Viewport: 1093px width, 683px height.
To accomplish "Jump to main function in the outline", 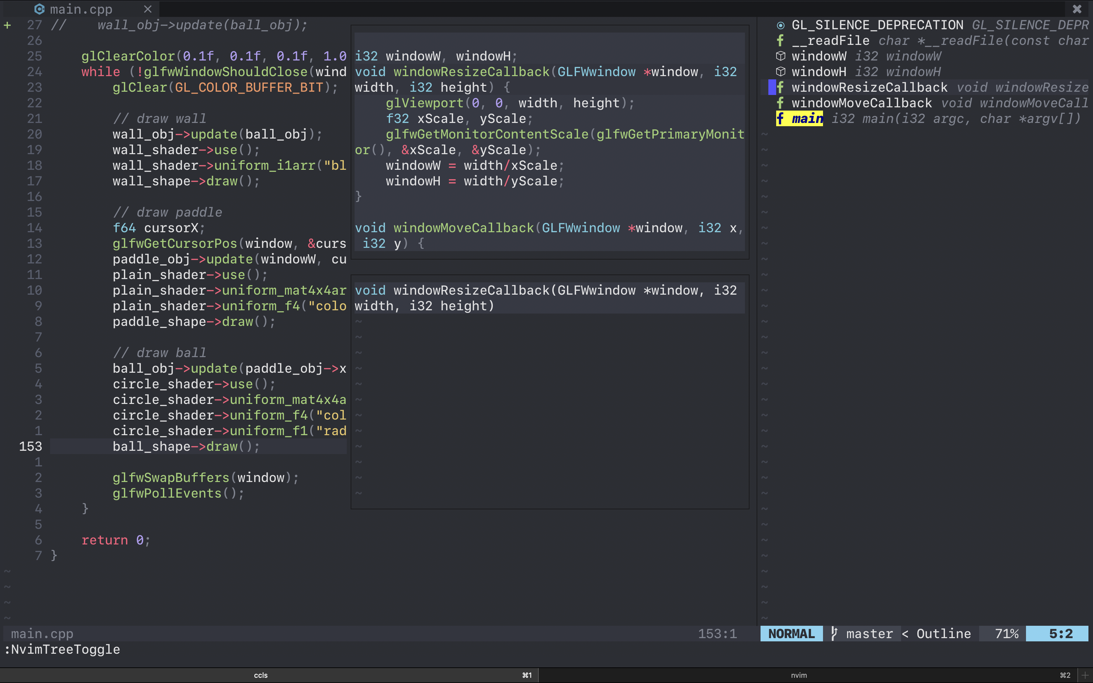I will [807, 118].
